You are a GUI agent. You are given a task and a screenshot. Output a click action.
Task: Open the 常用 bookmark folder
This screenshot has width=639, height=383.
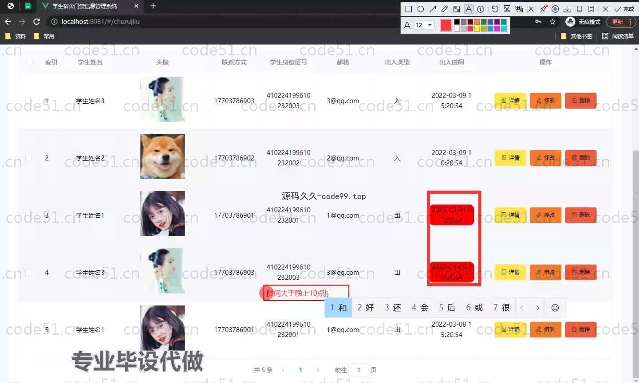tap(44, 36)
